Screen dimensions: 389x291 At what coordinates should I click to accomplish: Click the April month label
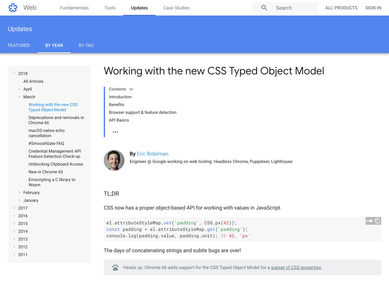[x=28, y=89]
